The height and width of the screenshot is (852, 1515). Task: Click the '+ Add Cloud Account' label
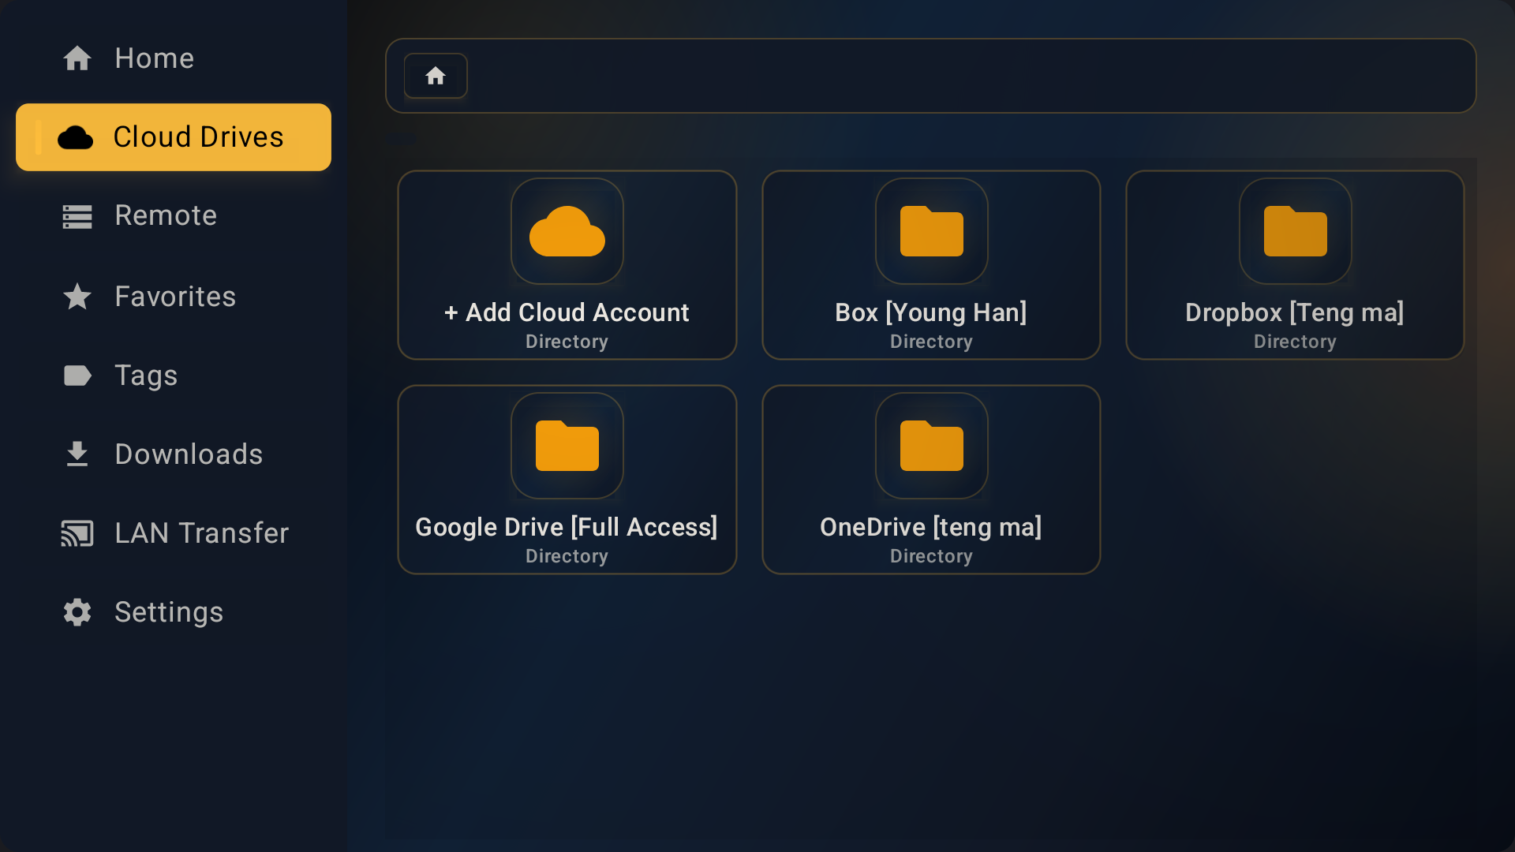[x=567, y=312]
